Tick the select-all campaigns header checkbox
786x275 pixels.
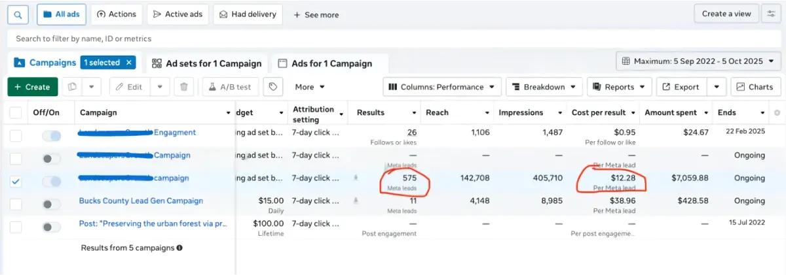tap(16, 113)
